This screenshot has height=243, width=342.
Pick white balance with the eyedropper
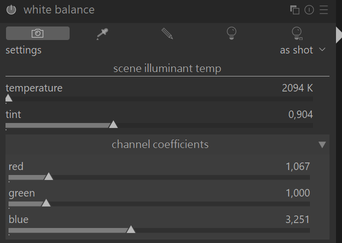click(x=102, y=33)
